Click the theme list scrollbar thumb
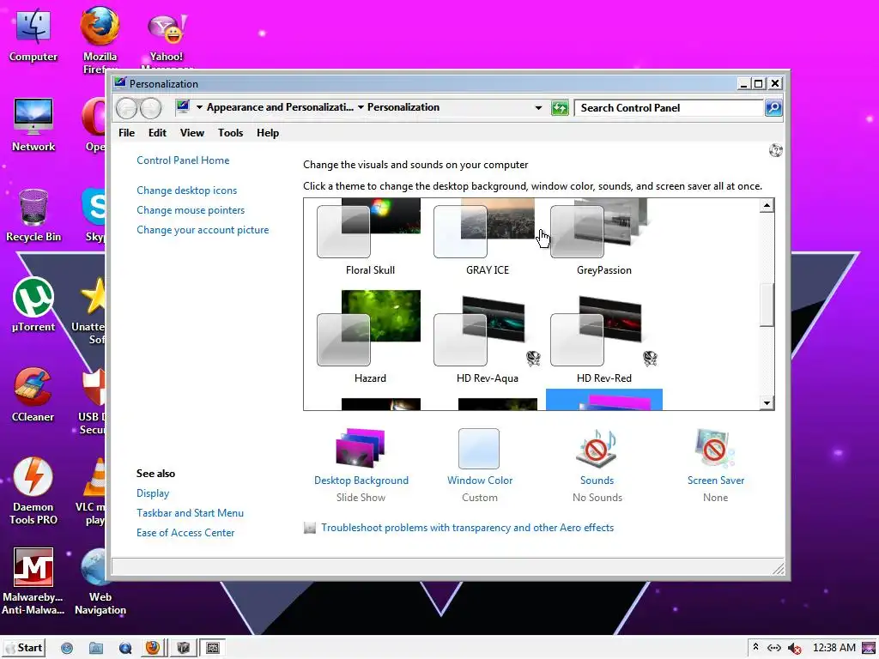Viewport: 879px width, 659px height. pos(767,305)
